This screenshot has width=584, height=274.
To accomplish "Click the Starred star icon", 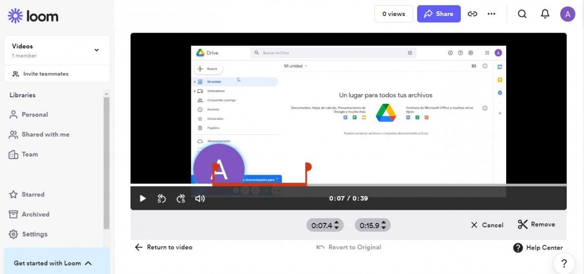I will click(13, 194).
